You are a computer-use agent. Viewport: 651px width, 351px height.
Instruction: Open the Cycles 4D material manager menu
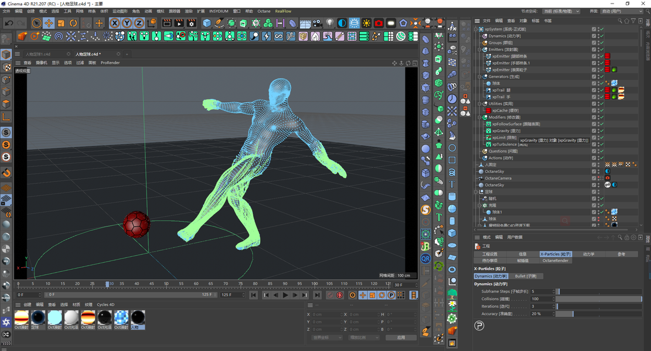click(x=105, y=305)
